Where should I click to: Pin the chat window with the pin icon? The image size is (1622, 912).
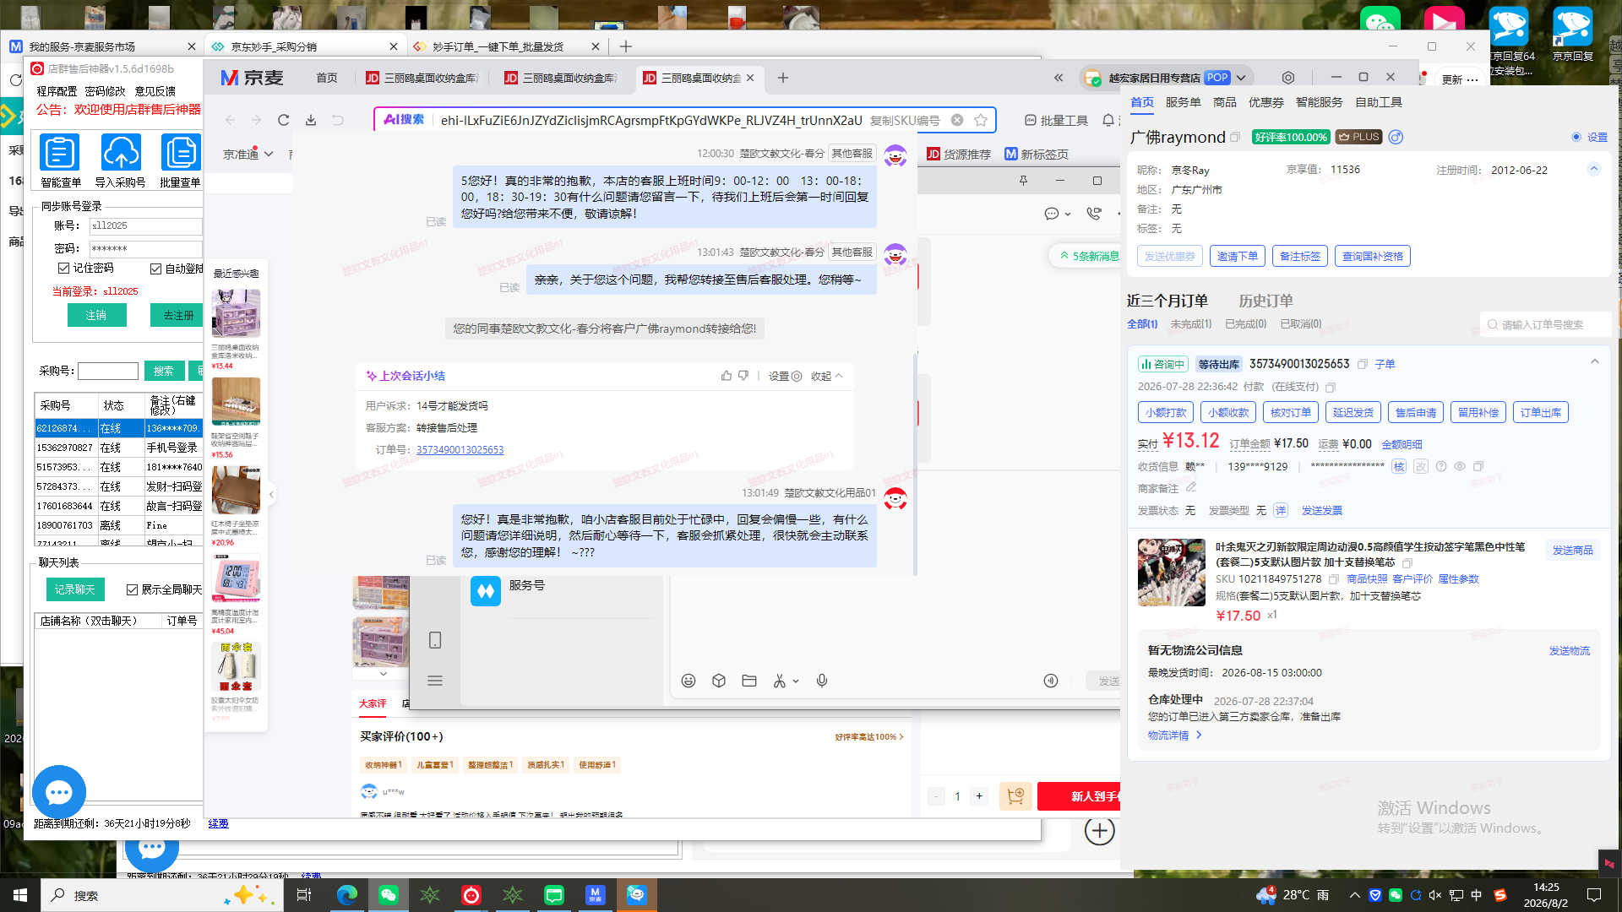click(1023, 181)
